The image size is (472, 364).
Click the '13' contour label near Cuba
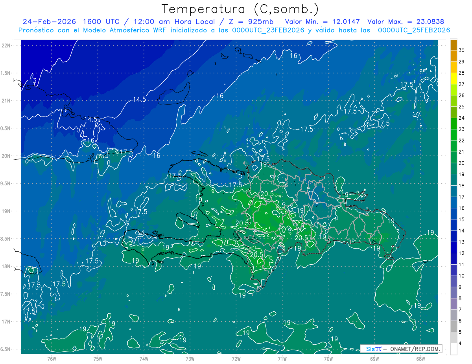(x=33, y=80)
